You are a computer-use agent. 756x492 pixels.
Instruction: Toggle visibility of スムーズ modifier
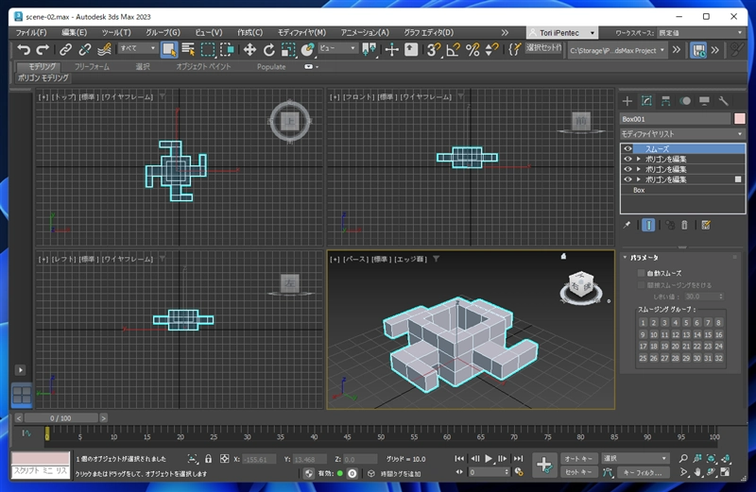point(627,149)
